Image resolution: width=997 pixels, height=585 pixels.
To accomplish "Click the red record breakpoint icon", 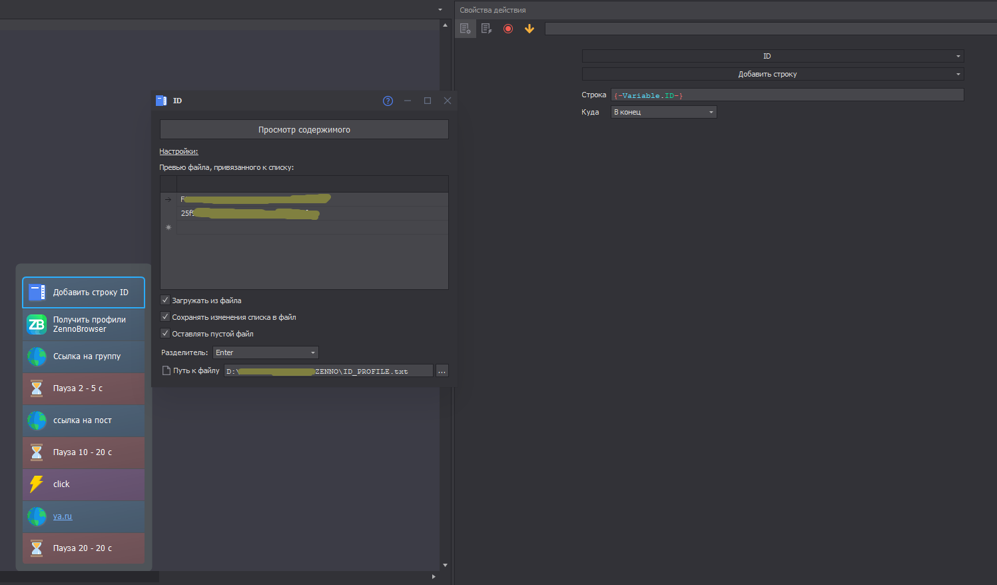I will pyautogui.click(x=508, y=29).
